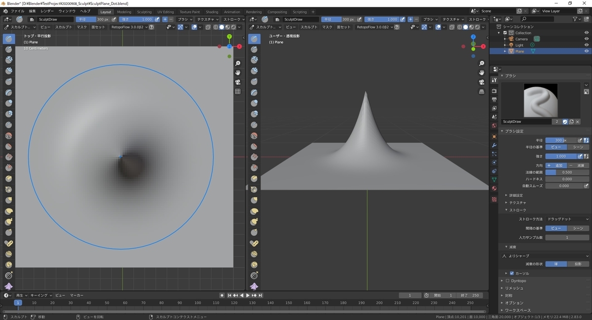Open the RetopoFlow 3.0.0β2 dropdown in left header
This screenshot has width=592, height=320.
click(x=130, y=27)
